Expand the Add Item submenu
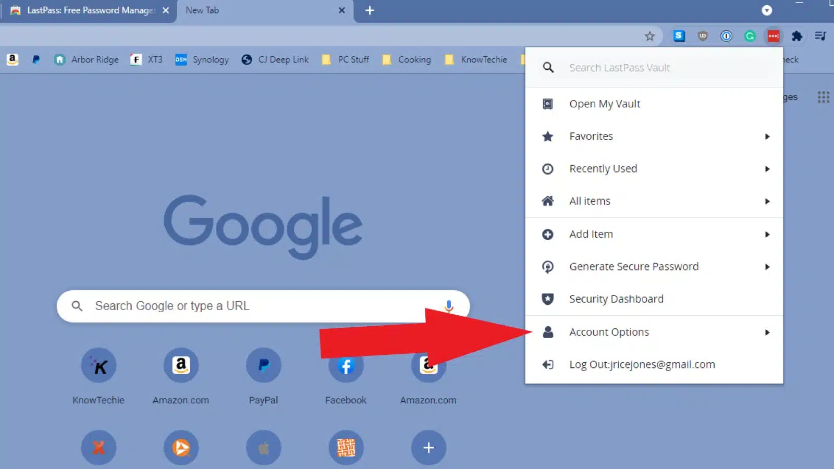The image size is (834, 469). click(591, 234)
